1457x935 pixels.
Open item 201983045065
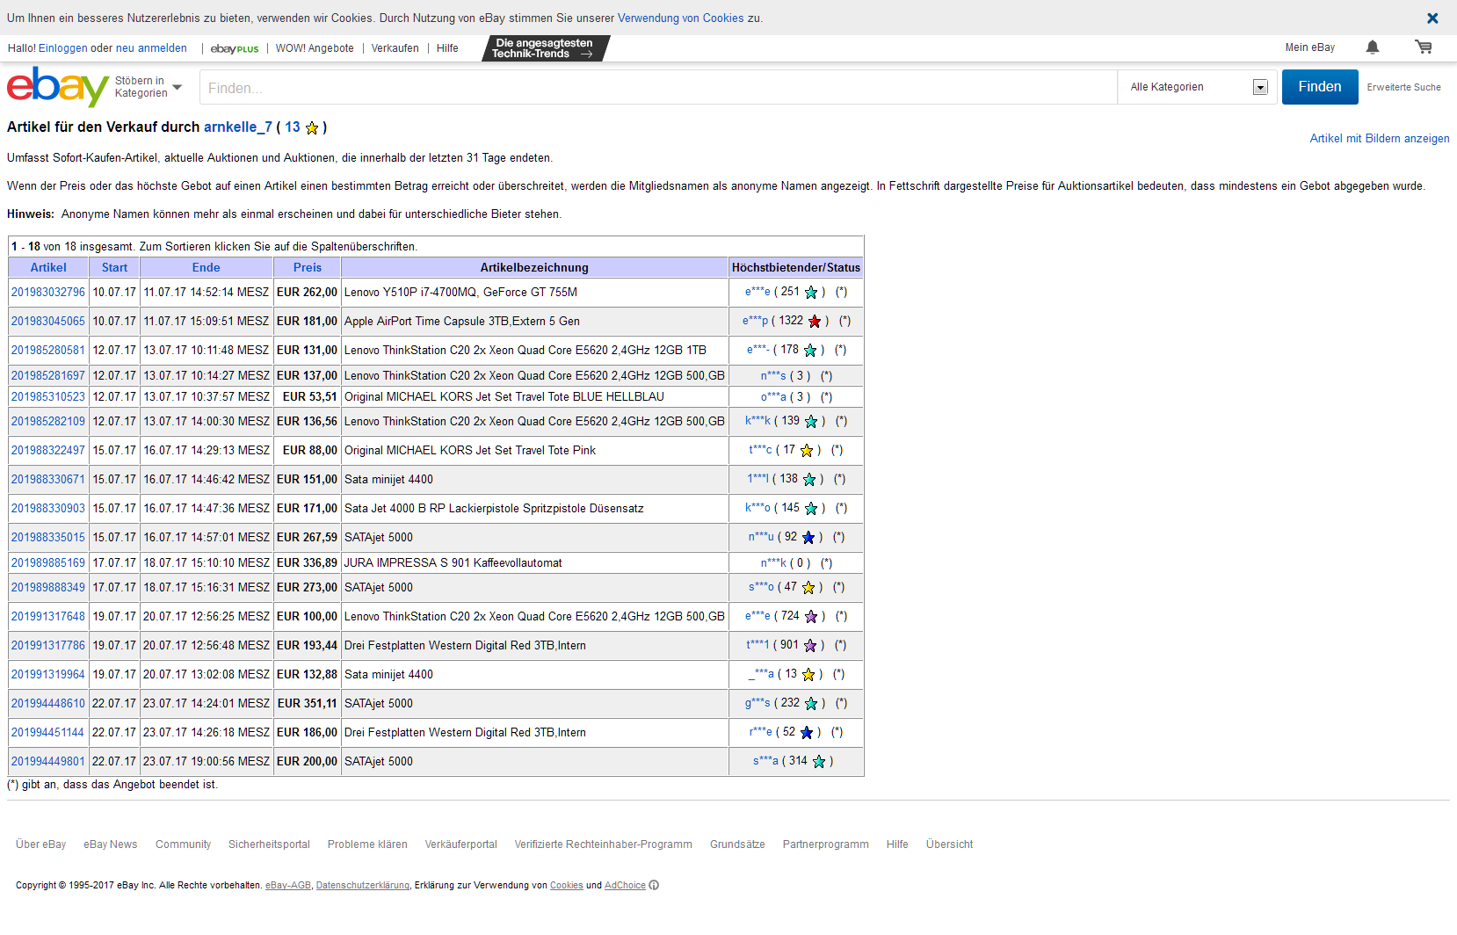click(48, 321)
